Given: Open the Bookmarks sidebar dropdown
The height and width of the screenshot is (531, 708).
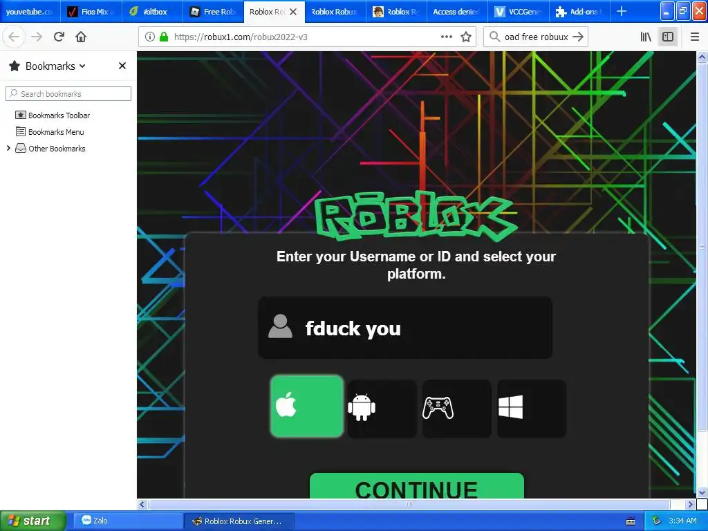Looking at the screenshot, I should (82, 66).
